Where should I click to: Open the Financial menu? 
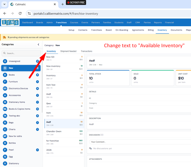[x=169, y=22]
